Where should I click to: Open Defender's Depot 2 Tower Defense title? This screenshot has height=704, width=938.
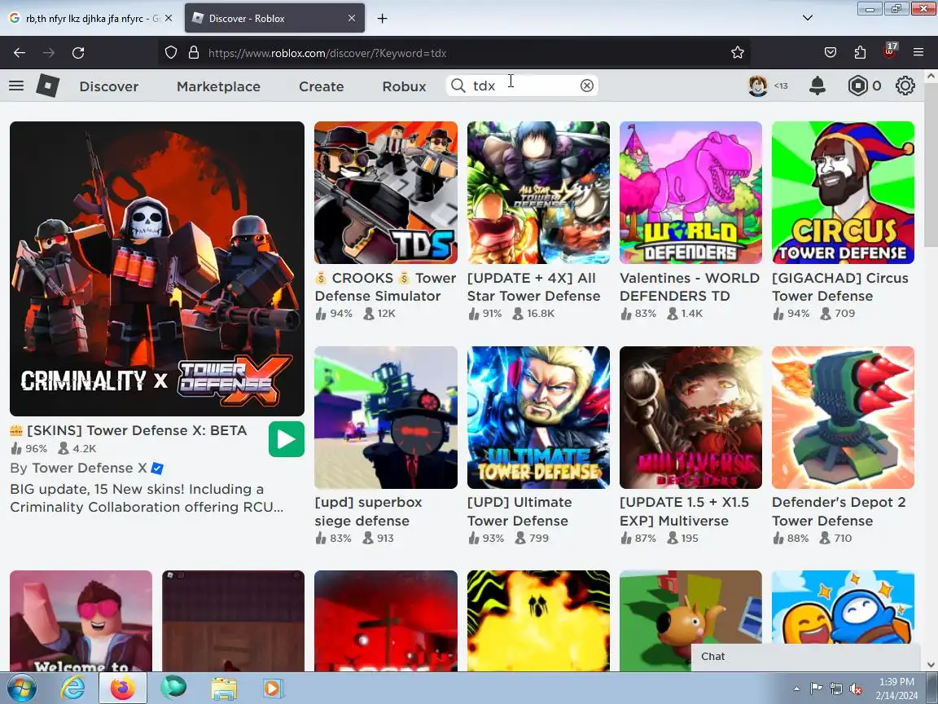[x=839, y=511]
